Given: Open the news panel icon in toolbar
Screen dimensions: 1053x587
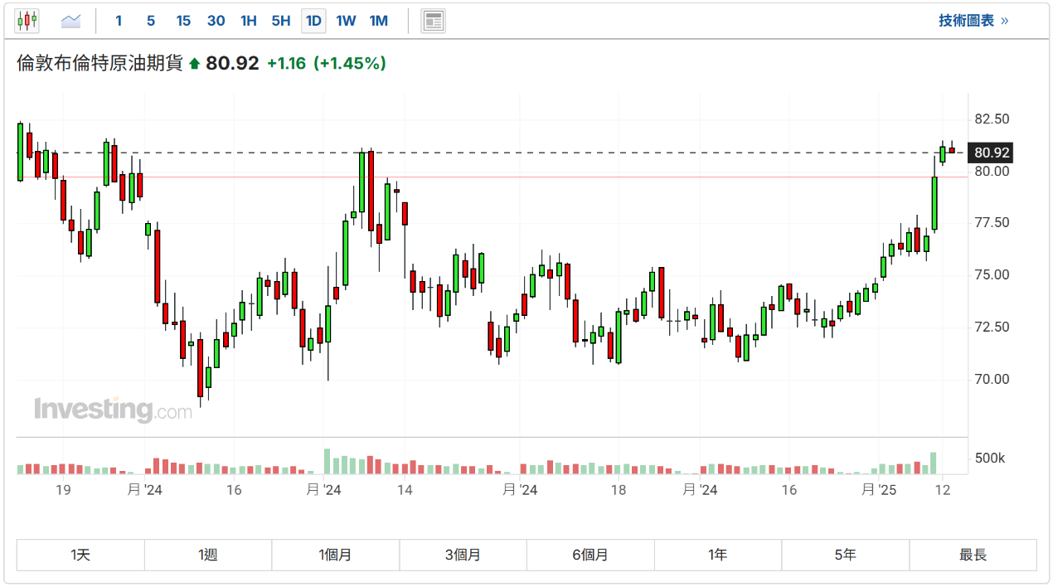Looking at the screenshot, I should 433,21.
